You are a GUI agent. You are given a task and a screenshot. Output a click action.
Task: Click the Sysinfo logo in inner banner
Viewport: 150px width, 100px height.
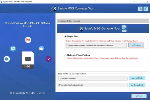(81, 28)
